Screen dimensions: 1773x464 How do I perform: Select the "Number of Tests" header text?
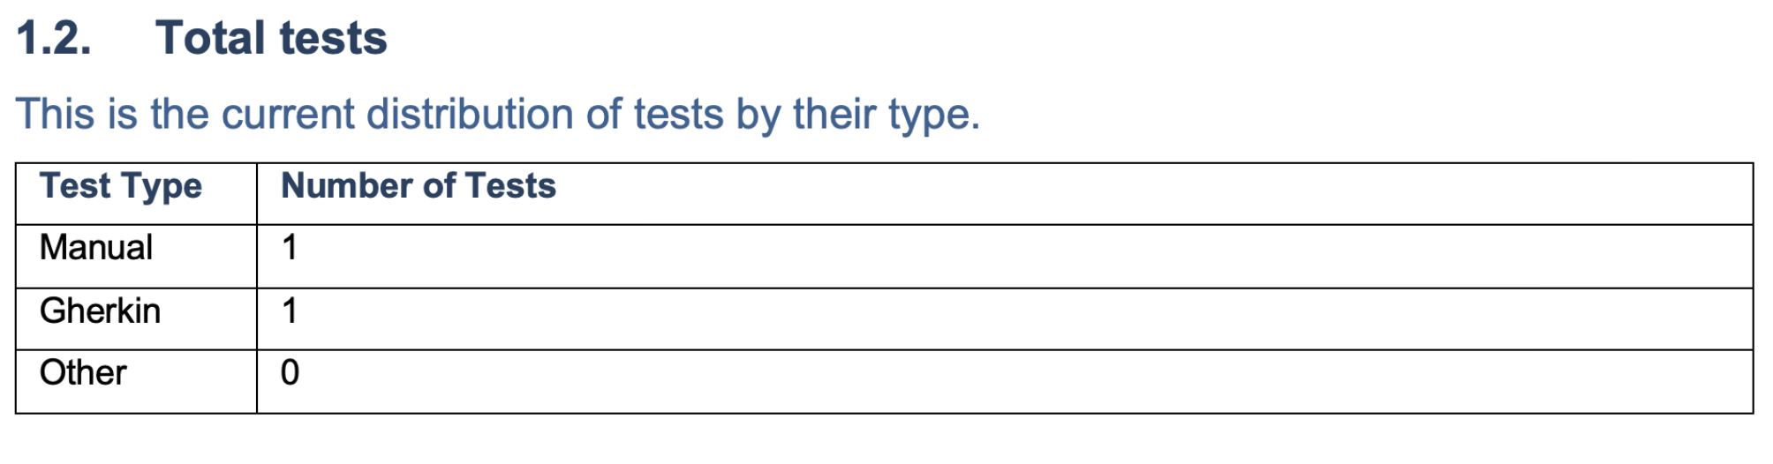point(419,186)
